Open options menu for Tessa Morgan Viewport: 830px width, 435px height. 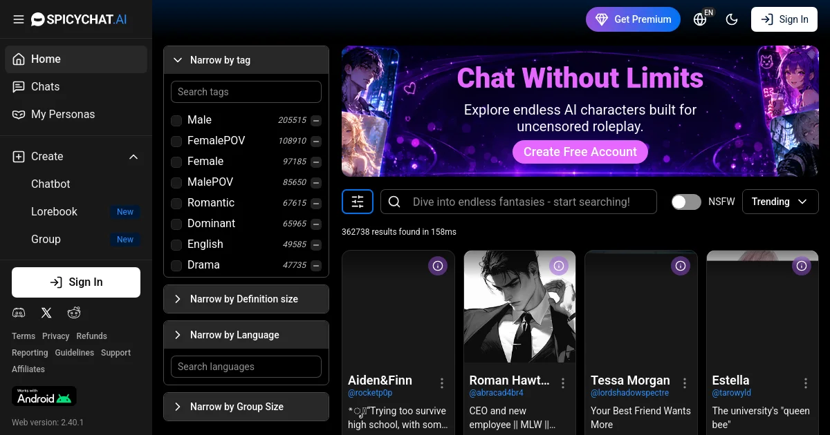[685, 383]
